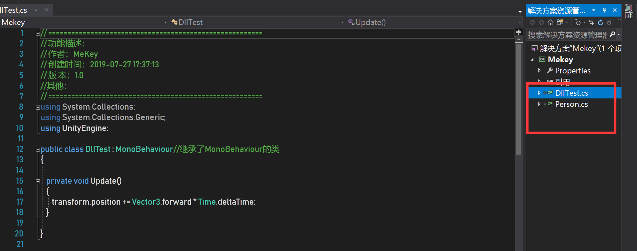Click the Mekey project C# icon
Screen dimensions: 637x251
click(x=542, y=60)
